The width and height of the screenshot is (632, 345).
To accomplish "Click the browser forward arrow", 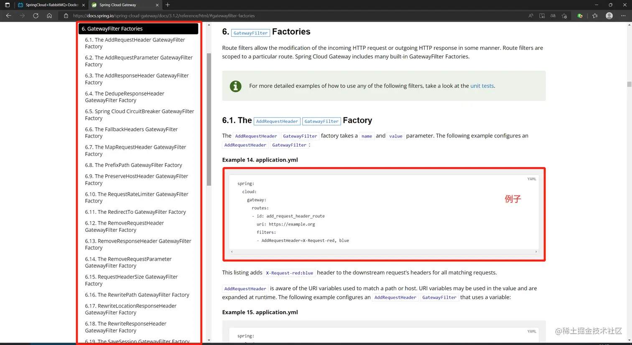I will pyautogui.click(x=22, y=16).
